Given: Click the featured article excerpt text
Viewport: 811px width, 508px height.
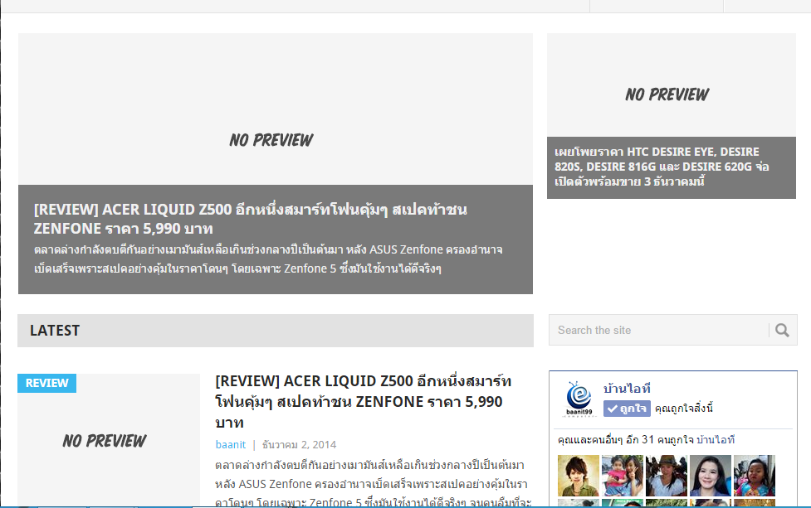Looking at the screenshot, I should tap(268, 259).
